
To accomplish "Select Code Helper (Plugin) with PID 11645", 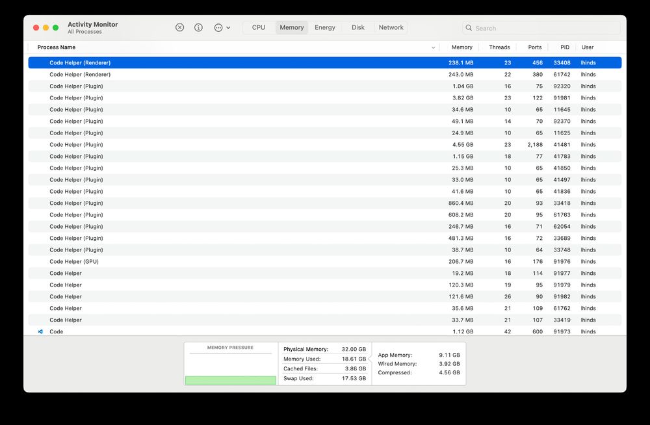I will pos(324,109).
